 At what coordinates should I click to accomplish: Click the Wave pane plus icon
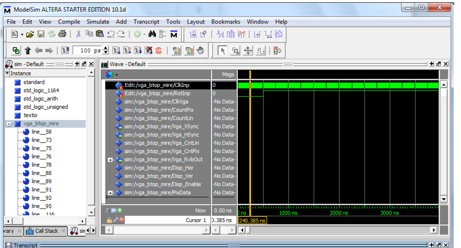432,64
